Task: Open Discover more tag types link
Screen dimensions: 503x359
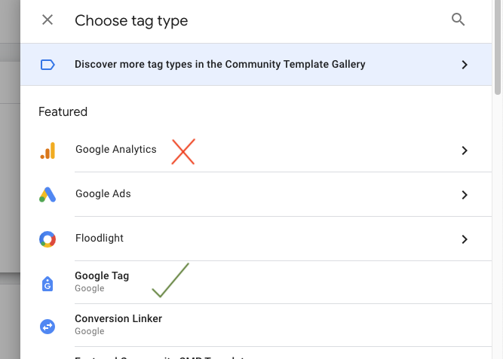Action: coord(219,65)
